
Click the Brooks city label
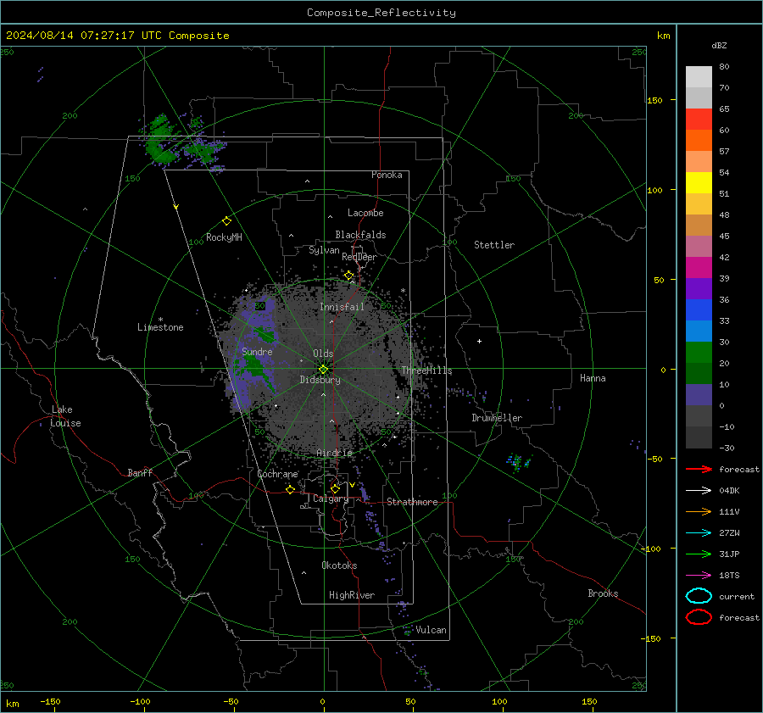[x=603, y=593]
